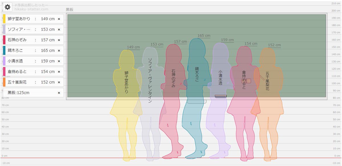Click the hikaku-sitatter.com site link

point(31,9)
